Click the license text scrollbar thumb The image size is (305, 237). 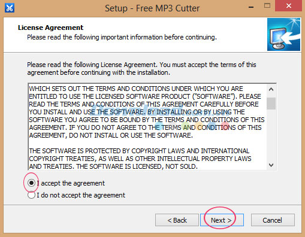click(271, 104)
